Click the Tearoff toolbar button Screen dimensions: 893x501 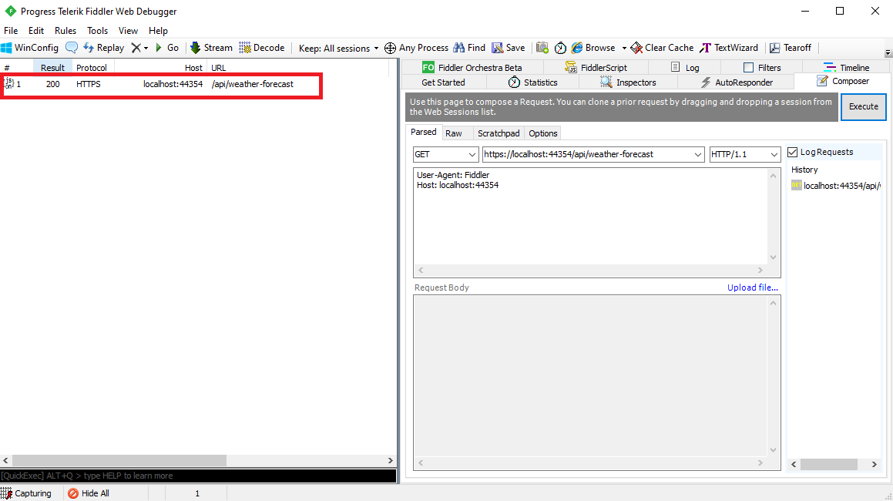791,48
